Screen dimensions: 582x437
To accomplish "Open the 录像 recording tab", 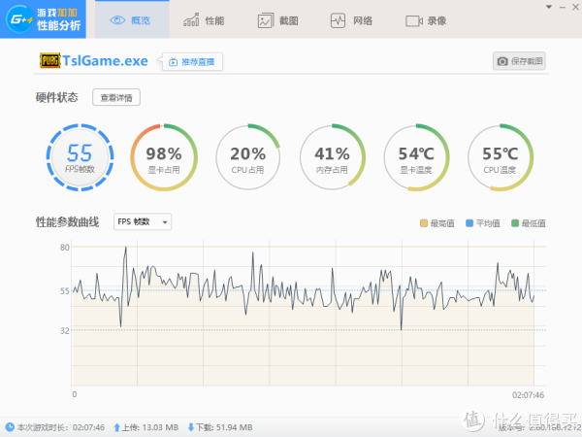I will (x=426, y=20).
